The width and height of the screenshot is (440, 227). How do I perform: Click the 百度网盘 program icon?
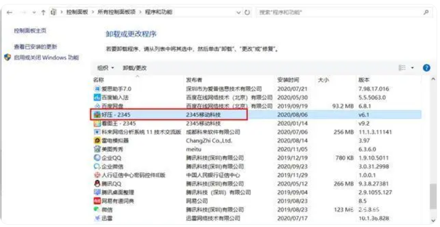point(97,106)
